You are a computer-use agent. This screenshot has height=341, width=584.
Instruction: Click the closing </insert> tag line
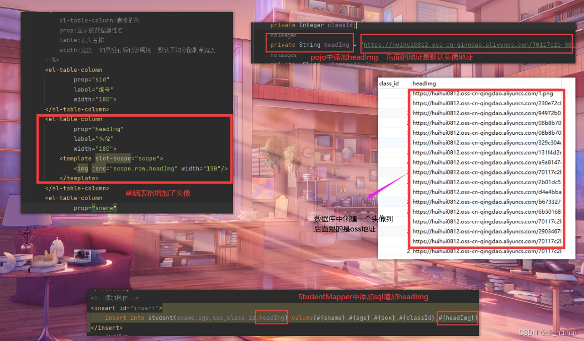107,328
